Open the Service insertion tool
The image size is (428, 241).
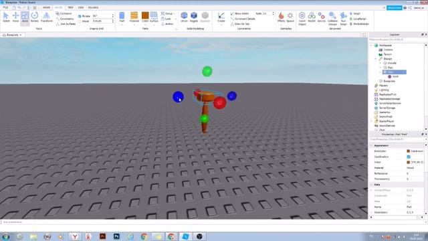[322, 17]
